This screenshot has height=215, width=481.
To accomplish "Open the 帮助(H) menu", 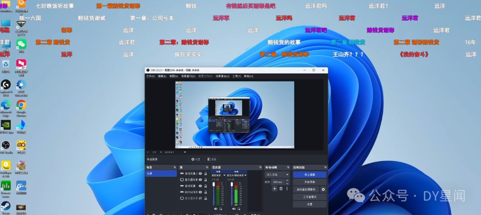I will point(249,76).
